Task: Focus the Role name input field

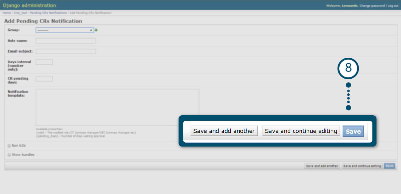Action: (66, 41)
